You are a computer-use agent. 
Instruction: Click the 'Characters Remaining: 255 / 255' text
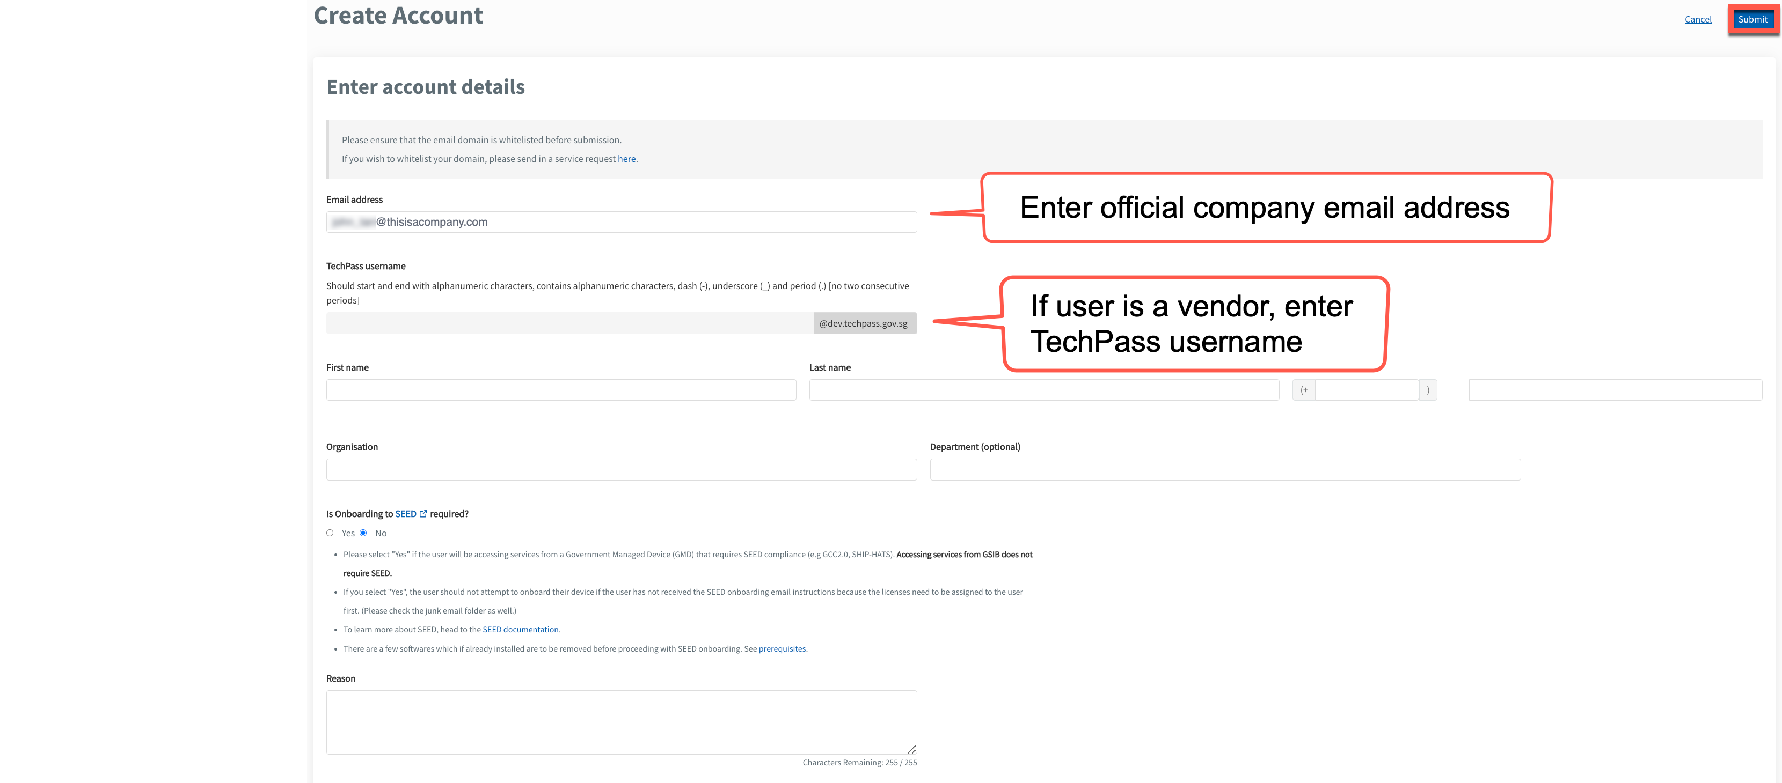point(859,762)
